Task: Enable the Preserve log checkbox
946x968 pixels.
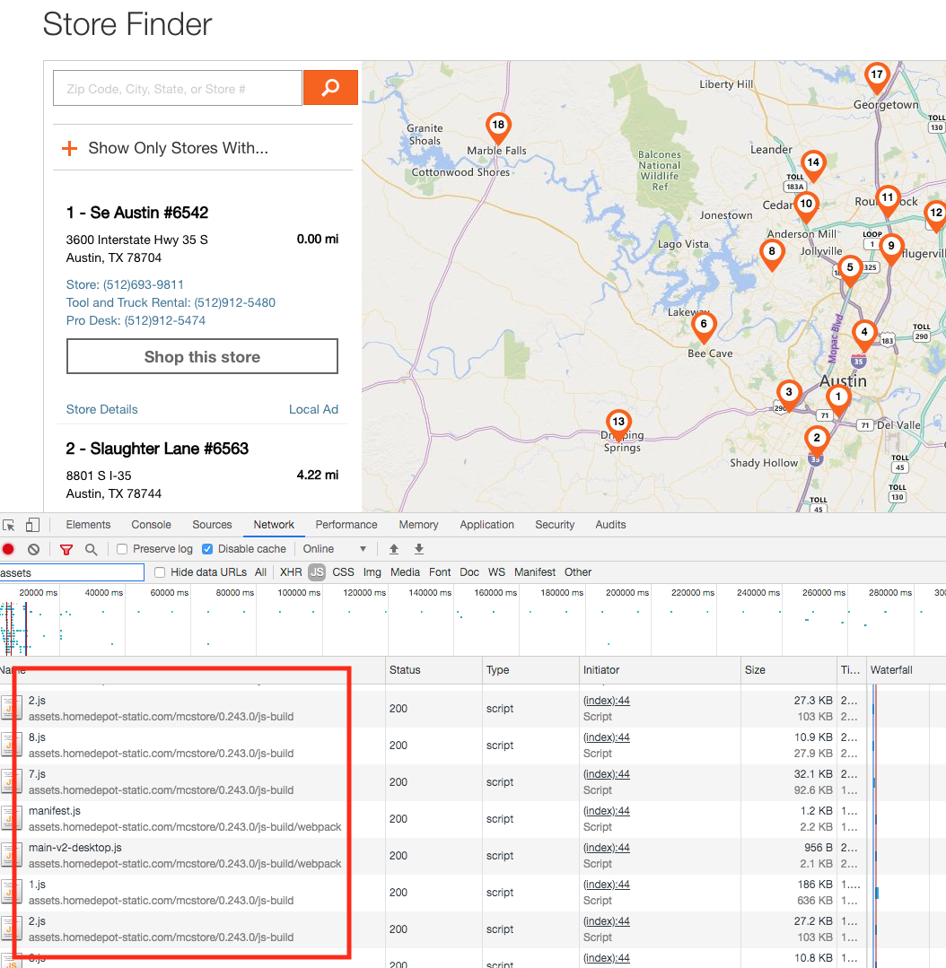Action: 122,549
